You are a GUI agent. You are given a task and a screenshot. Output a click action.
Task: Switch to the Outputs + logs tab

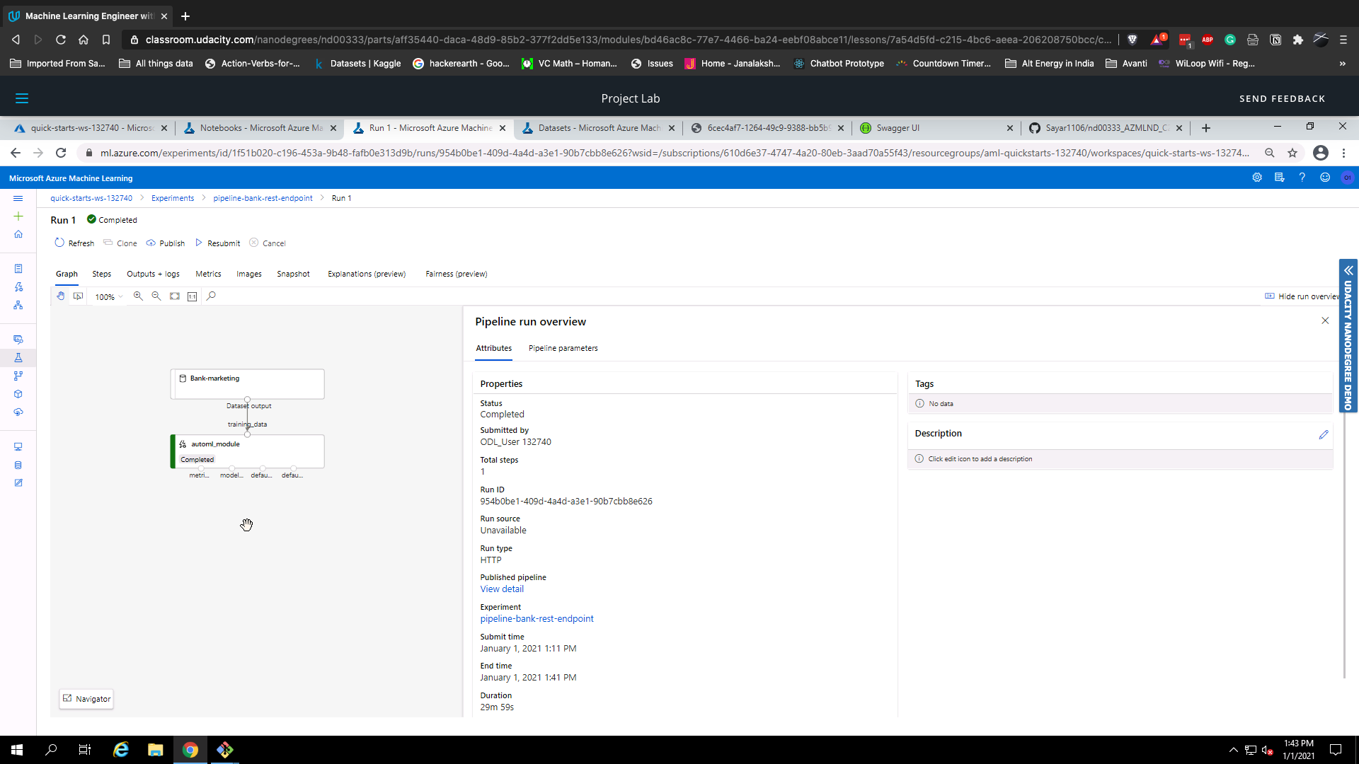[x=153, y=274]
